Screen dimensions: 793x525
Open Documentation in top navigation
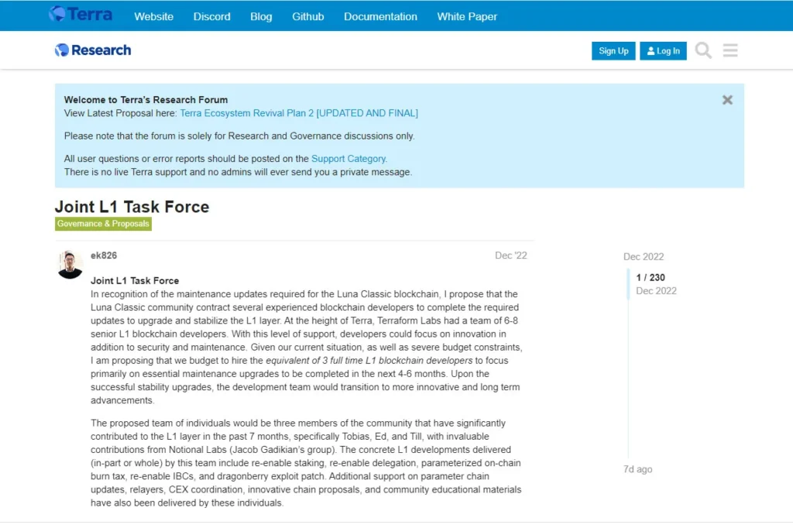(380, 17)
